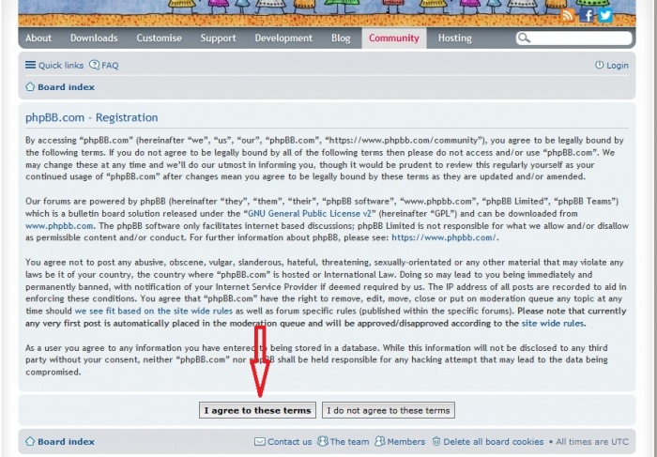
Task: Click the 'All times are UTC' text
Action: pyautogui.click(x=592, y=441)
